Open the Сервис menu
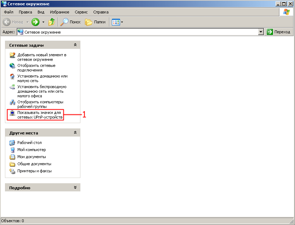This screenshot has height=225, width=295. tap(81, 12)
